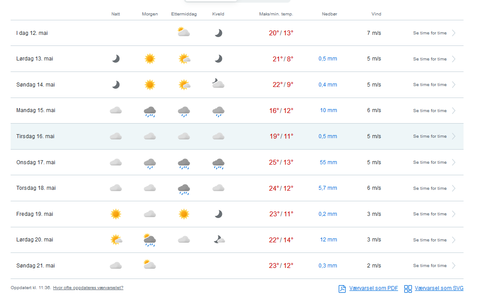Open 'Se time for time' for Mandag 15. mai

pos(429,111)
